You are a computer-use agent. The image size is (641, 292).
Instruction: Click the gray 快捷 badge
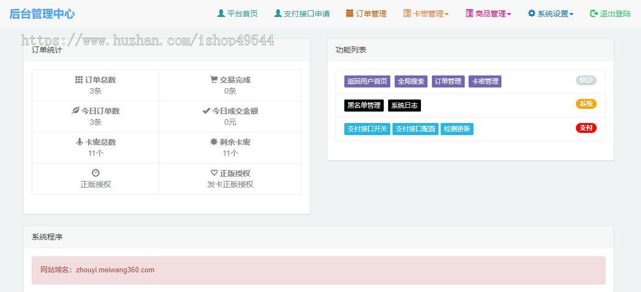(586, 80)
